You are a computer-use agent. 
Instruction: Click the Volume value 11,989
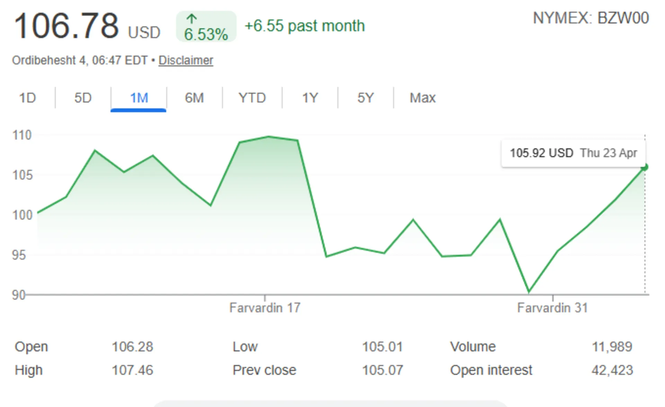tap(612, 346)
